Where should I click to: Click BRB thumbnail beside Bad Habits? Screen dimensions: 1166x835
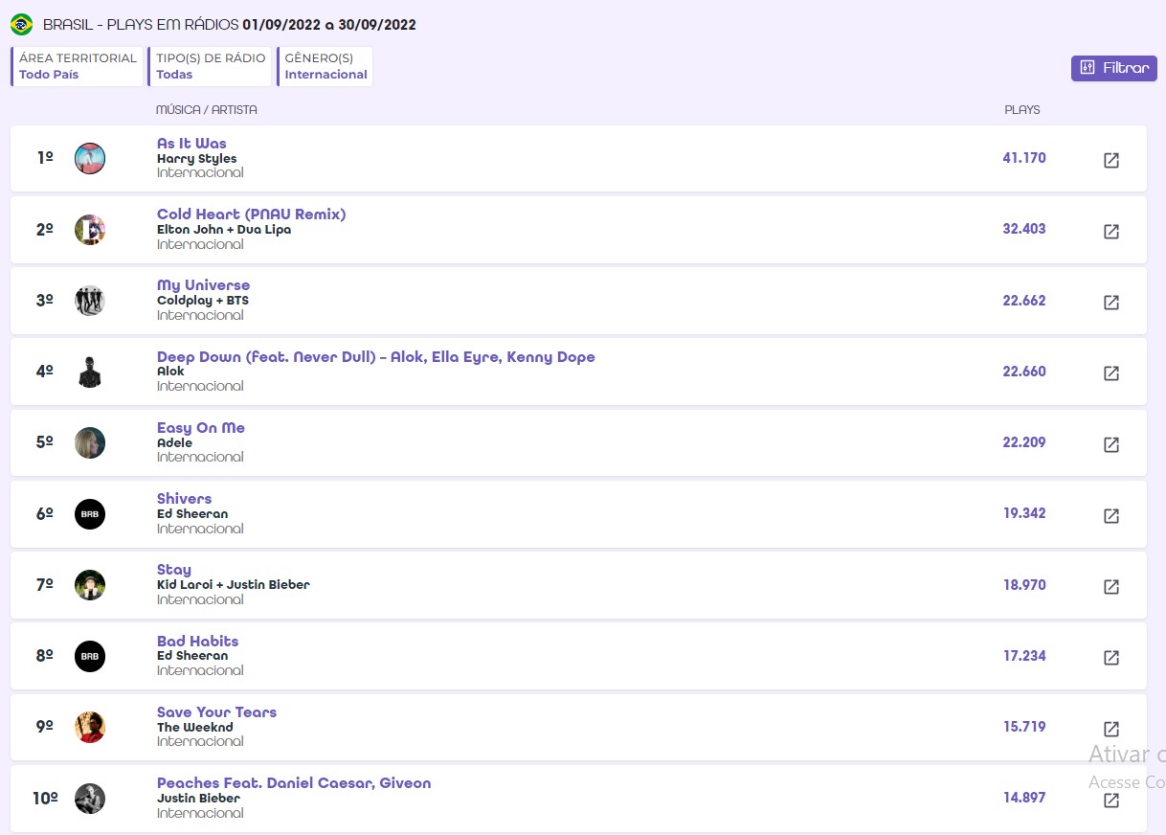[90, 656]
